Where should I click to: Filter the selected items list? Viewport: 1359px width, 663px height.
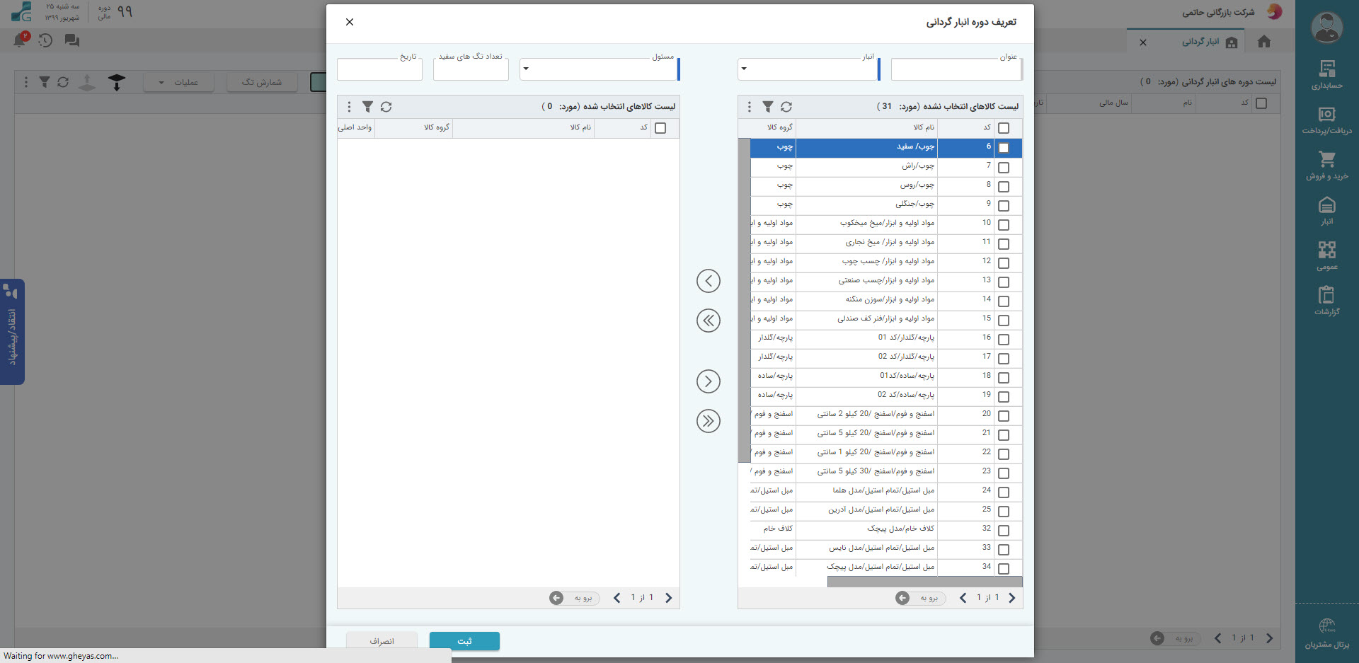point(367,107)
